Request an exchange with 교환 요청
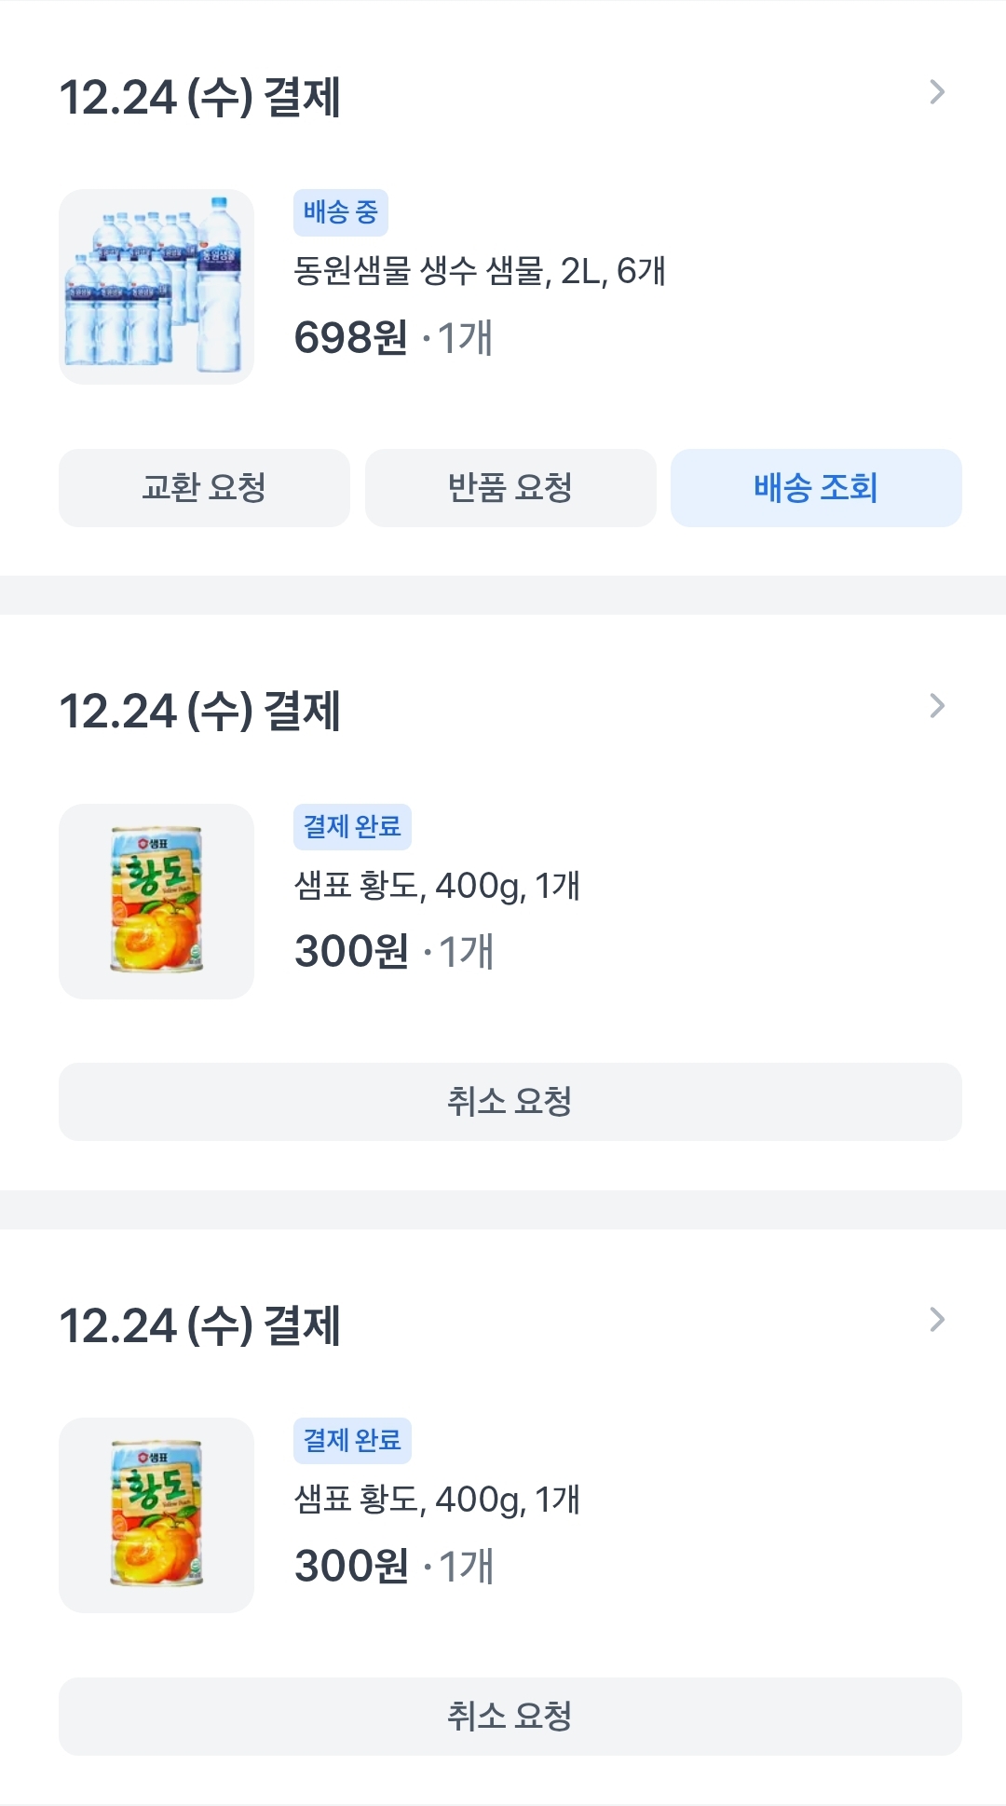The image size is (1006, 1806). coord(204,488)
